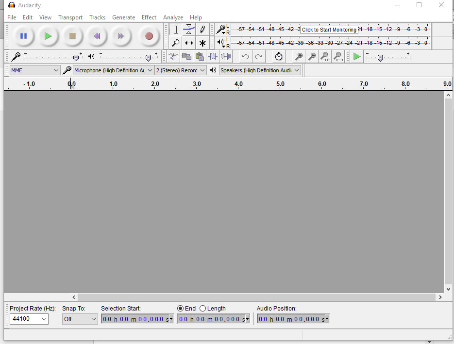Open the recording channels dropdown

[180, 70]
